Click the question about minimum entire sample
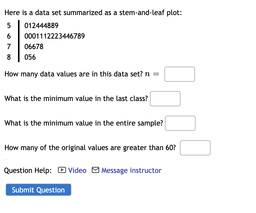Viewport: 256px width, 213px height. pyautogui.click(x=84, y=123)
